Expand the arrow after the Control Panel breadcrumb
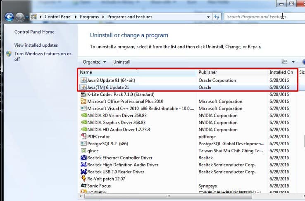The height and width of the screenshot is (201, 305). pos(76,17)
